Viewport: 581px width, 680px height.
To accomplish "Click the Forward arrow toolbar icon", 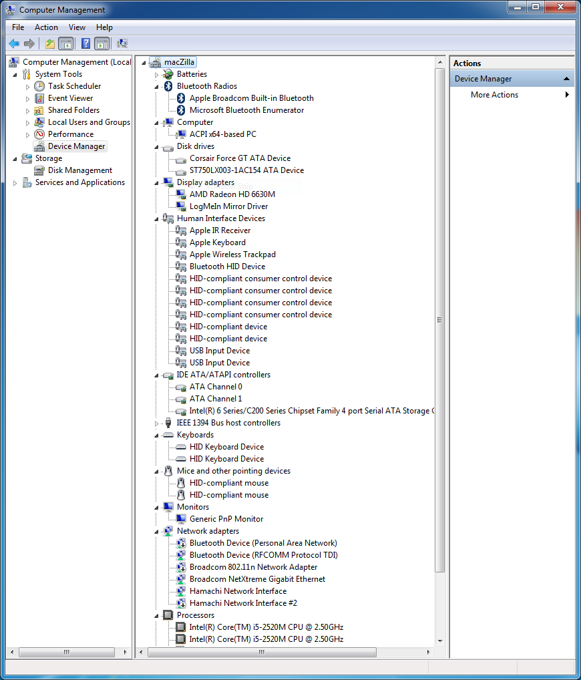I will [x=29, y=43].
